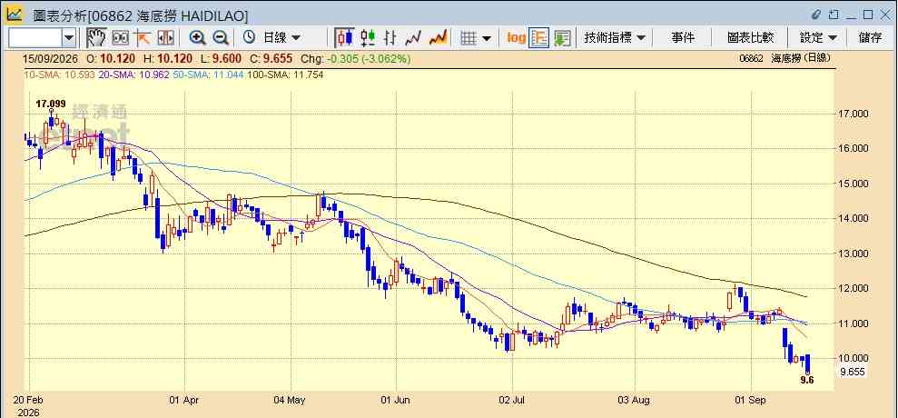The height and width of the screenshot is (418, 898).
Task: Open the 設定 settings menu
Action: click(x=818, y=38)
